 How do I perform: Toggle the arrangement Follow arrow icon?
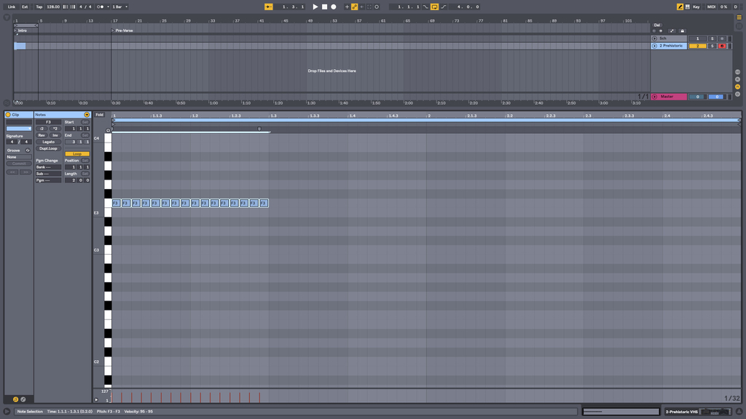click(268, 6)
